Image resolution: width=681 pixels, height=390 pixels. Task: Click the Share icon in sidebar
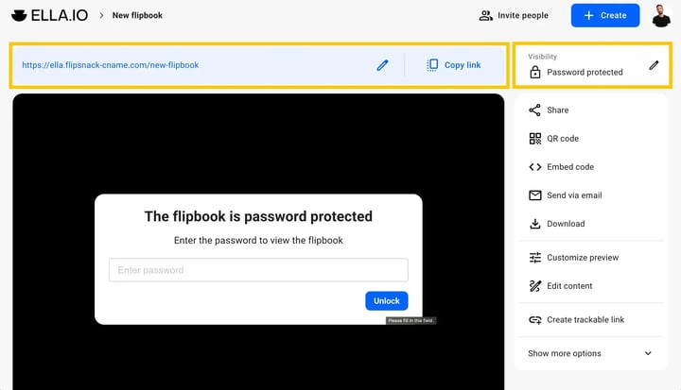click(x=534, y=110)
